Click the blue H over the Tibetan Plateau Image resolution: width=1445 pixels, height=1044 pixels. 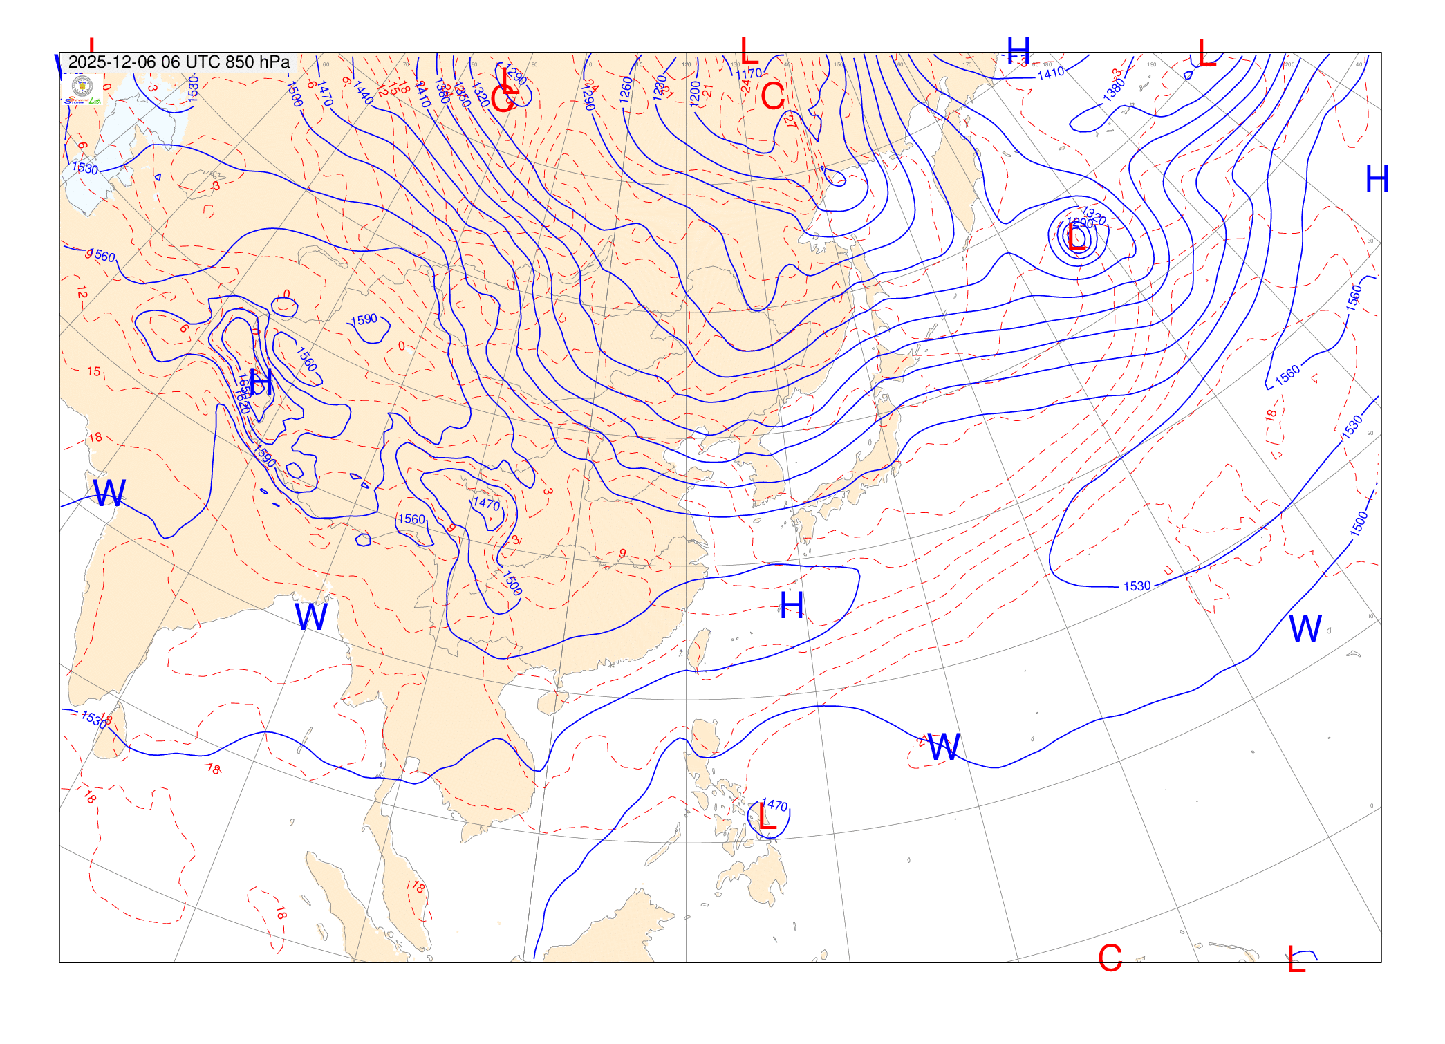click(x=261, y=382)
